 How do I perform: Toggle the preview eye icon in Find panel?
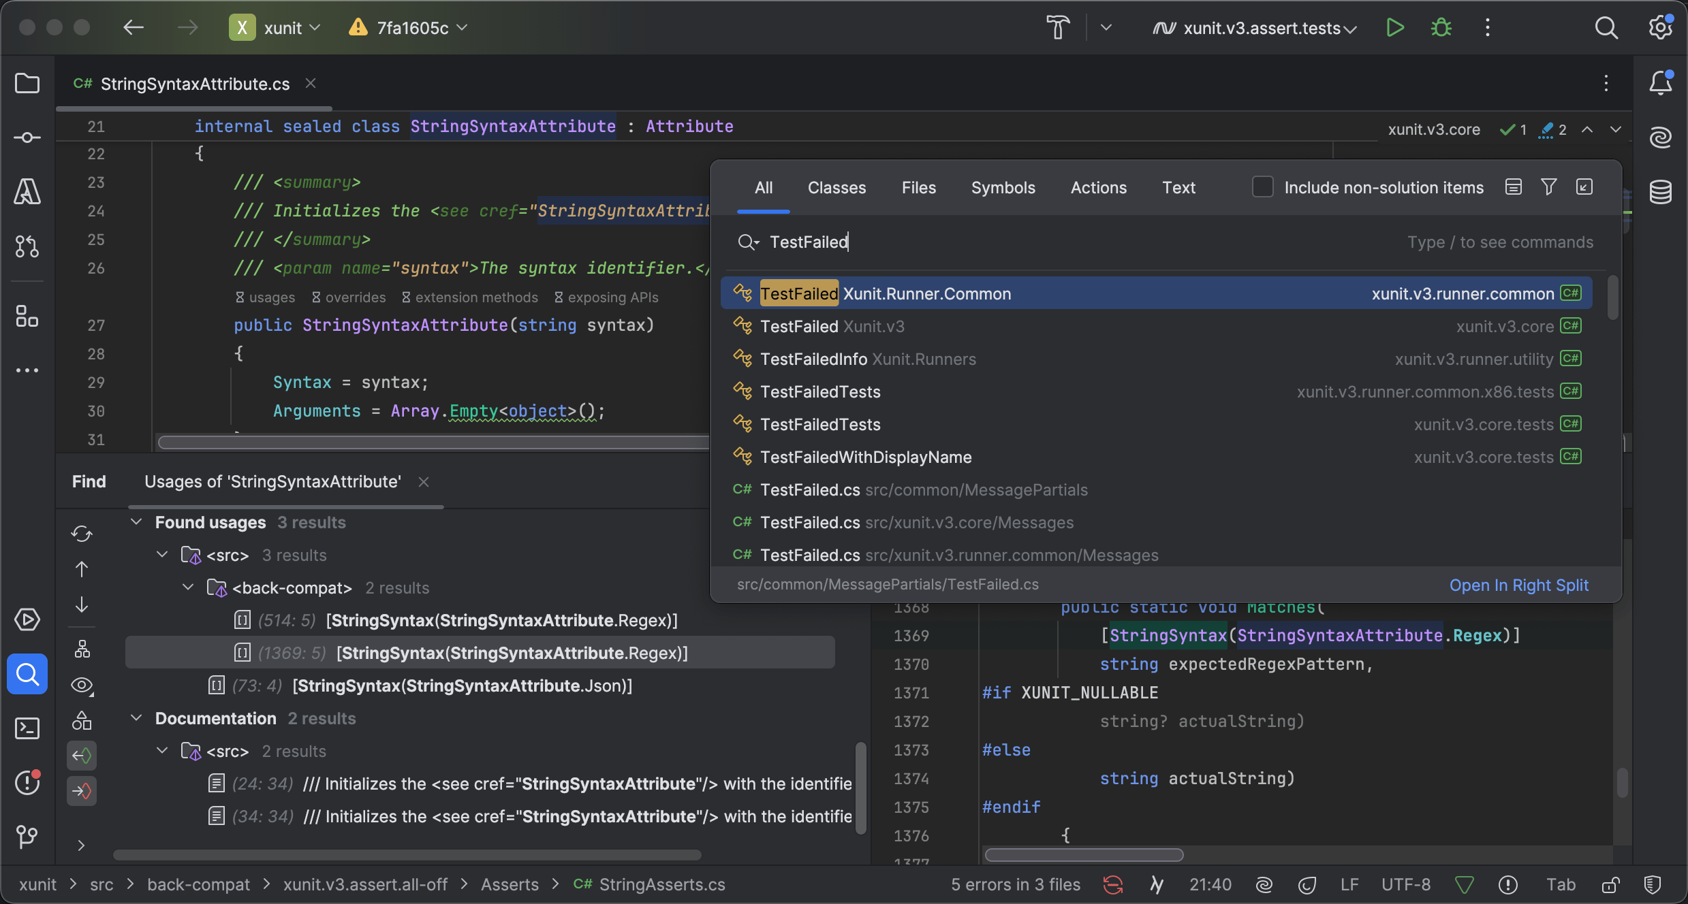tap(82, 685)
